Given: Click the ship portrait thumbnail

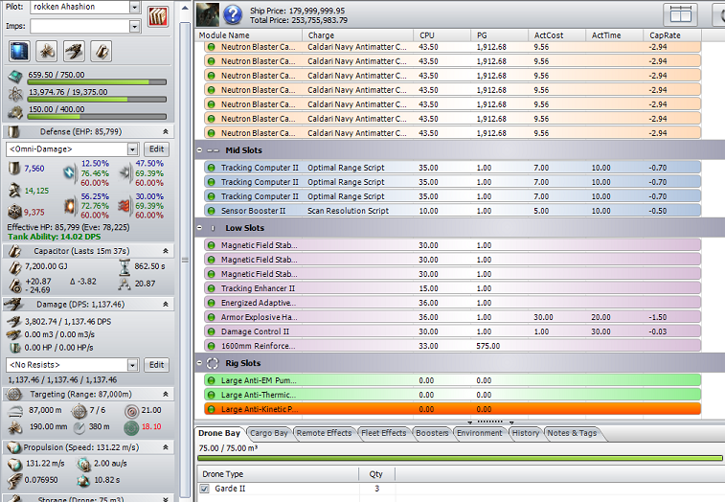Looking at the screenshot, I should [x=208, y=14].
